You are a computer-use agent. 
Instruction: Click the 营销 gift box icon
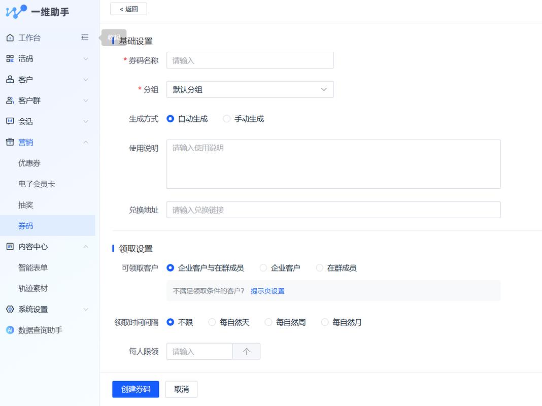[10, 142]
